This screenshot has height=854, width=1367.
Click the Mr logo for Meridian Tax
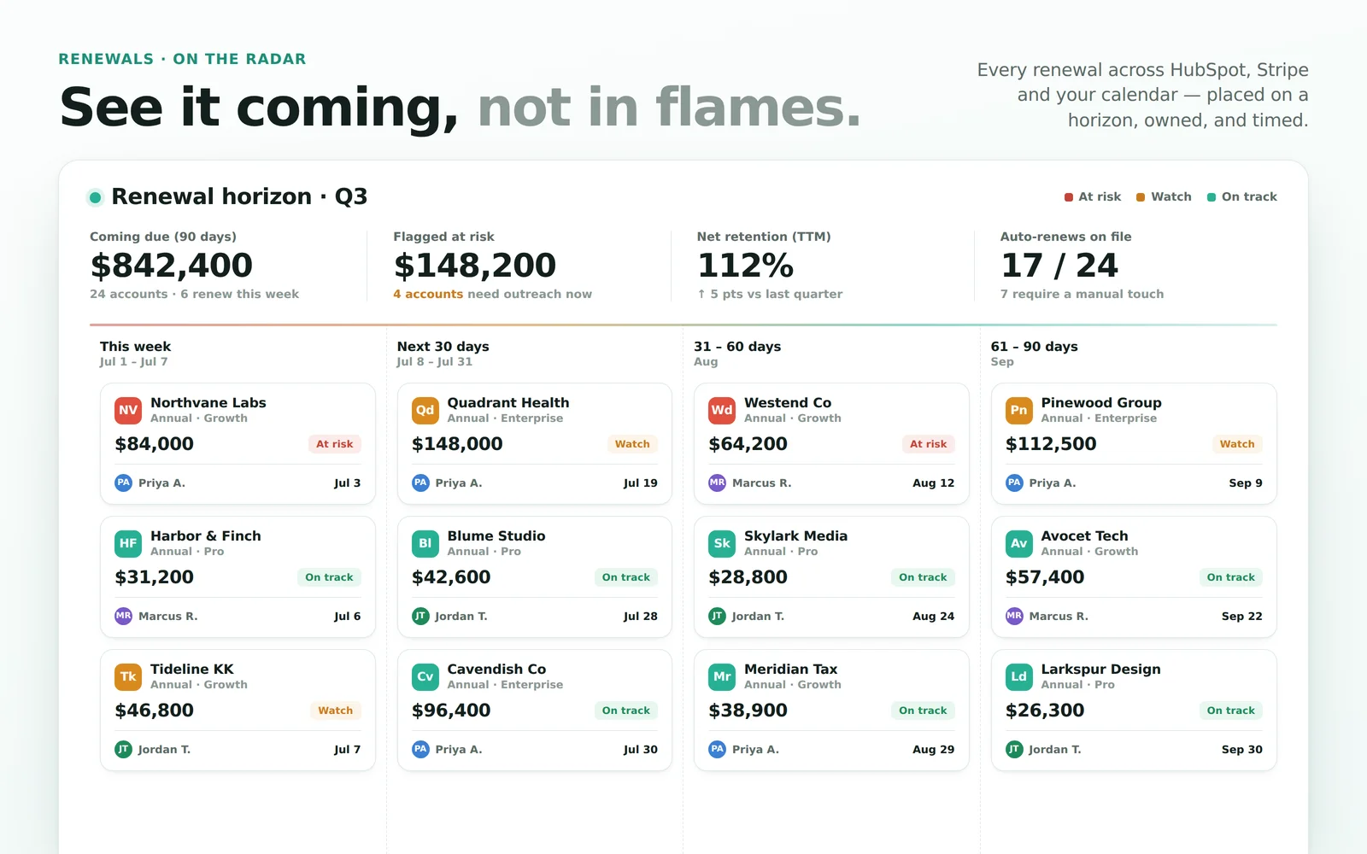point(722,676)
